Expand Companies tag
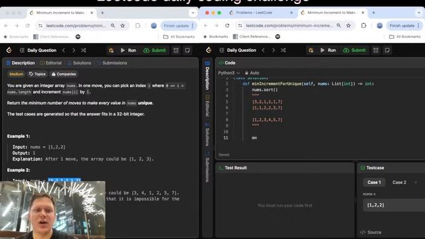425x239 pixels. (x=64, y=74)
